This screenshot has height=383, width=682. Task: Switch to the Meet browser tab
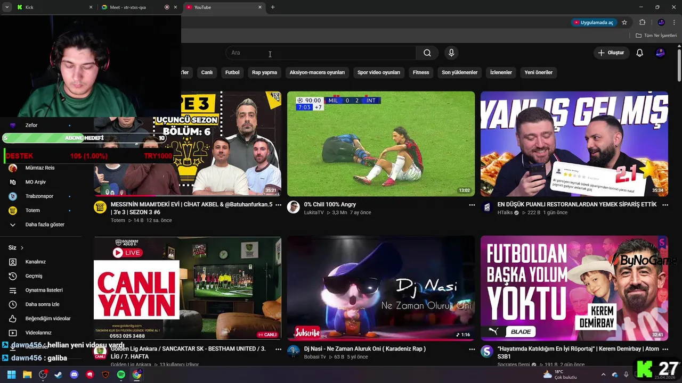pos(137,7)
